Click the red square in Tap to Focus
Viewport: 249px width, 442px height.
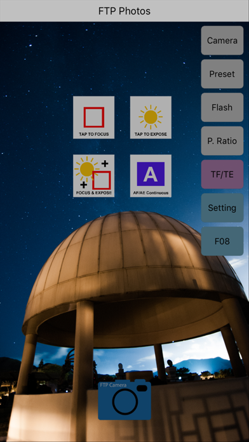[x=94, y=117]
